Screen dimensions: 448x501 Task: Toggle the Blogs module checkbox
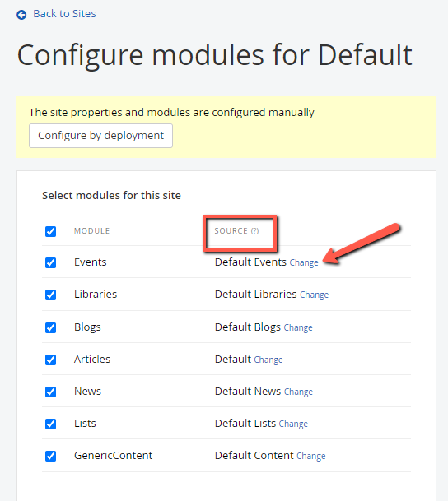point(50,327)
